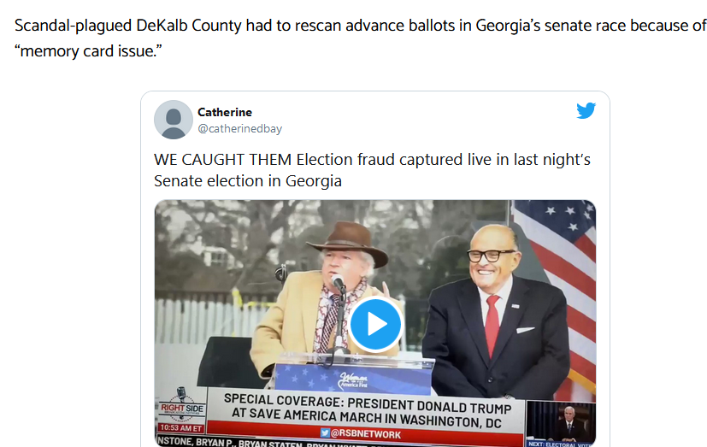Click the "NEXT: ELECTORAL VOTE" label
This screenshot has height=447, width=707.
point(560,444)
